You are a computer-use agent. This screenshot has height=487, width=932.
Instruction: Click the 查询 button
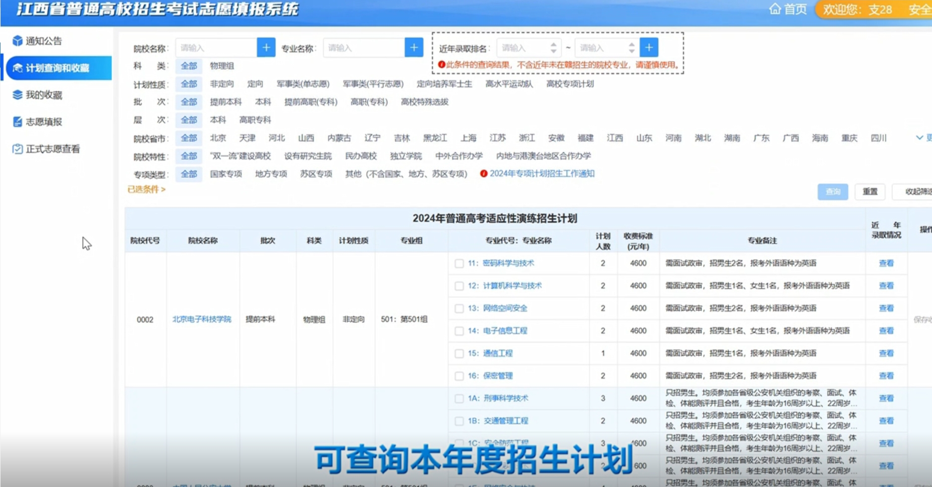click(833, 192)
